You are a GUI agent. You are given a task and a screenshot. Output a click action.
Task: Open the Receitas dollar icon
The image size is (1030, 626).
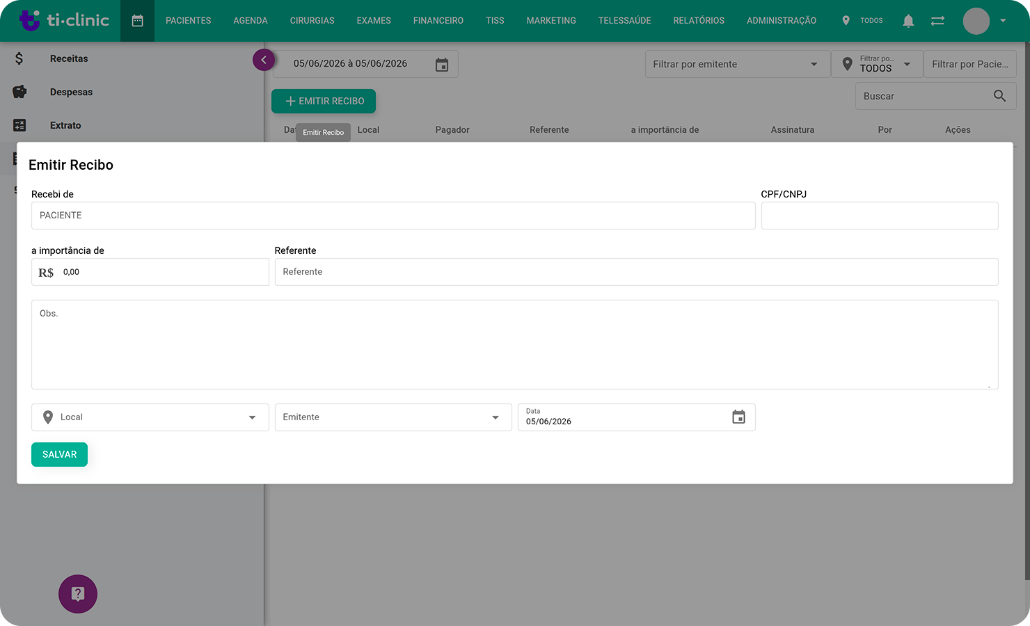19,58
